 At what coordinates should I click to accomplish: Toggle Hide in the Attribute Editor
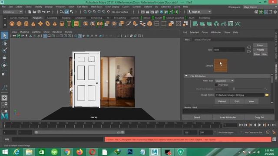(x=264, y=54)
